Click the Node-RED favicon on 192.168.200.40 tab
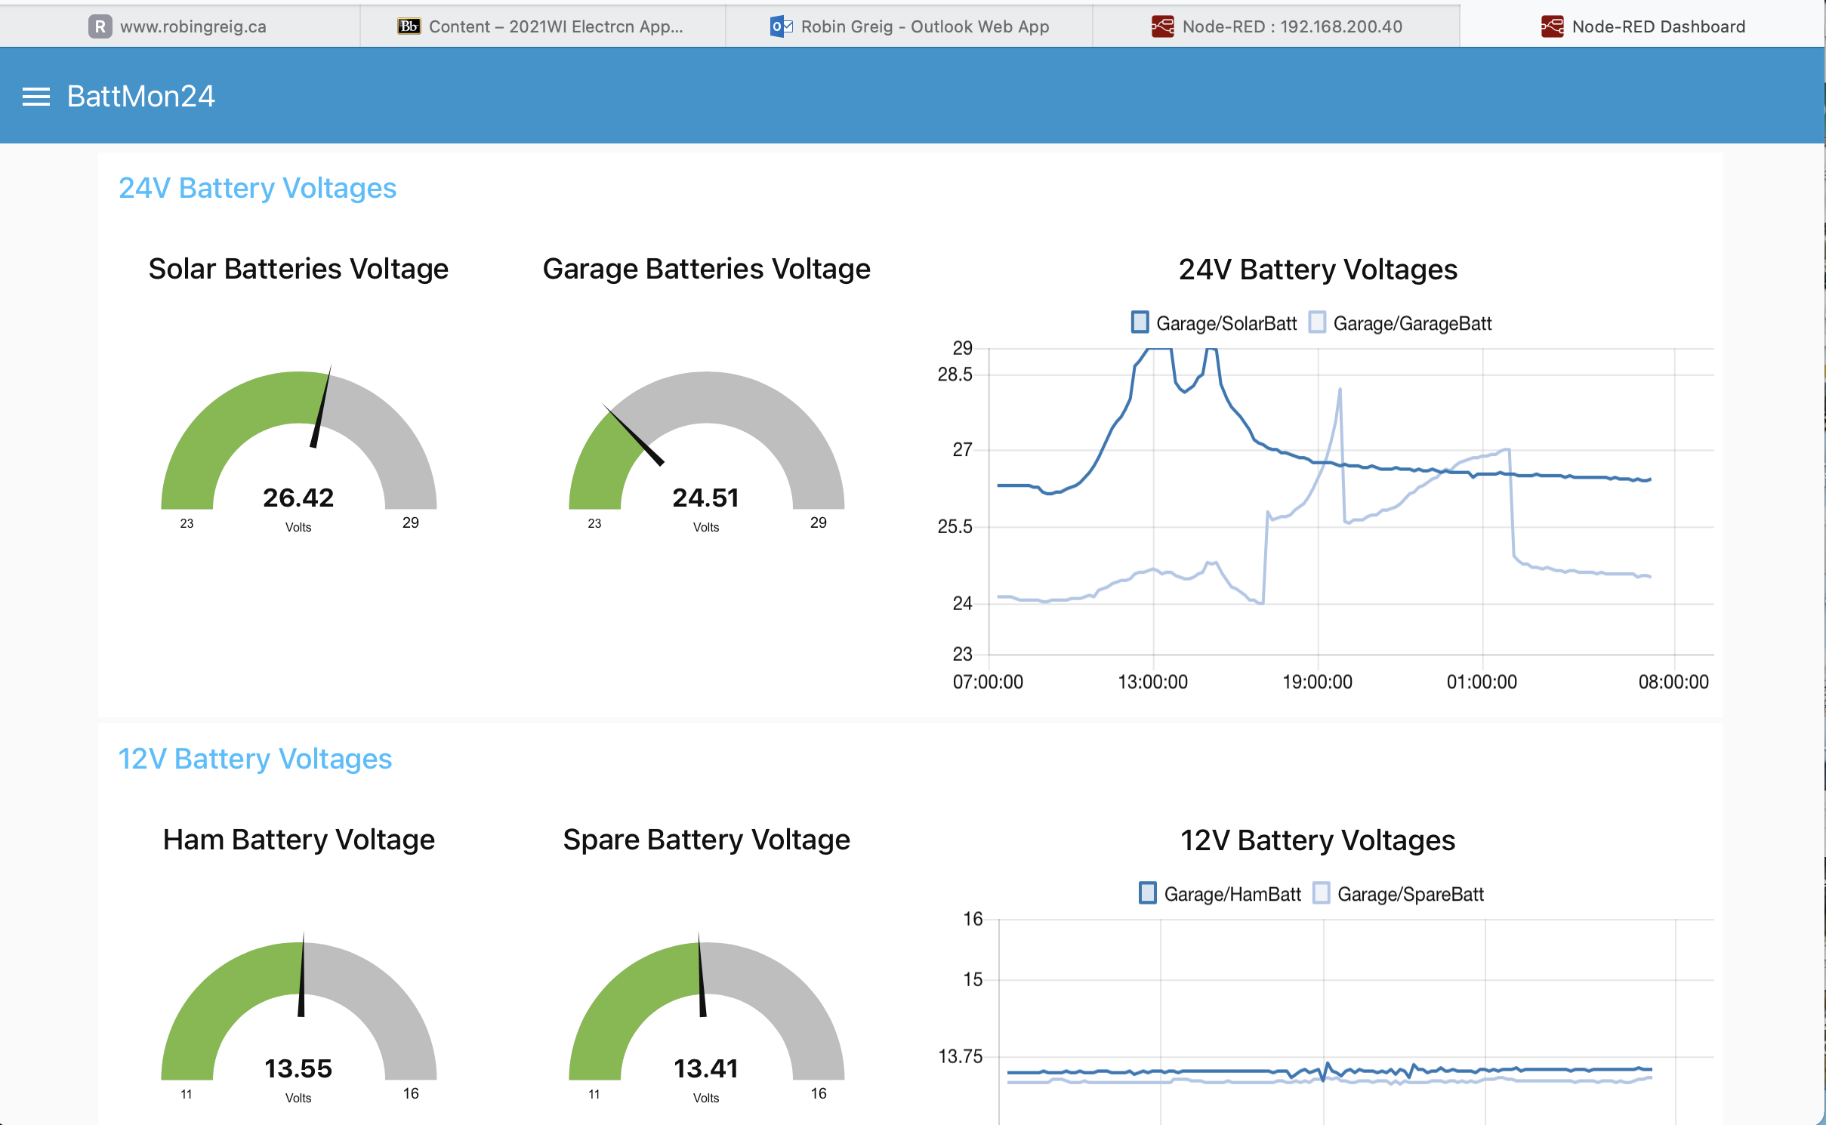 1163,26
